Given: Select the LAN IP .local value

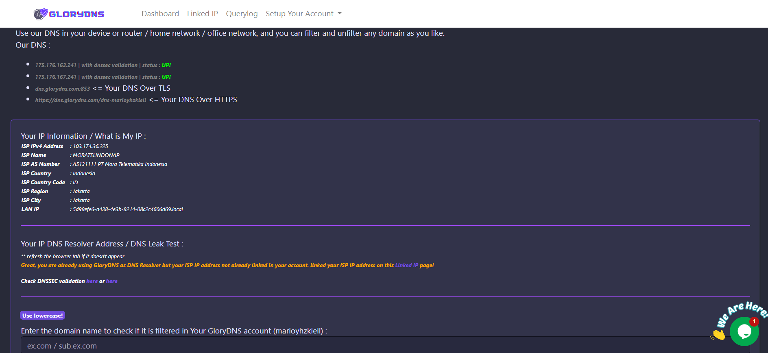Looking at the screenshot, I should [x=128, y=209].
